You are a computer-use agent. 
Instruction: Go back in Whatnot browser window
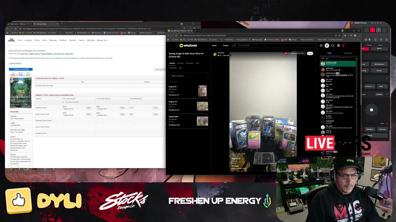tap(168, 35)
